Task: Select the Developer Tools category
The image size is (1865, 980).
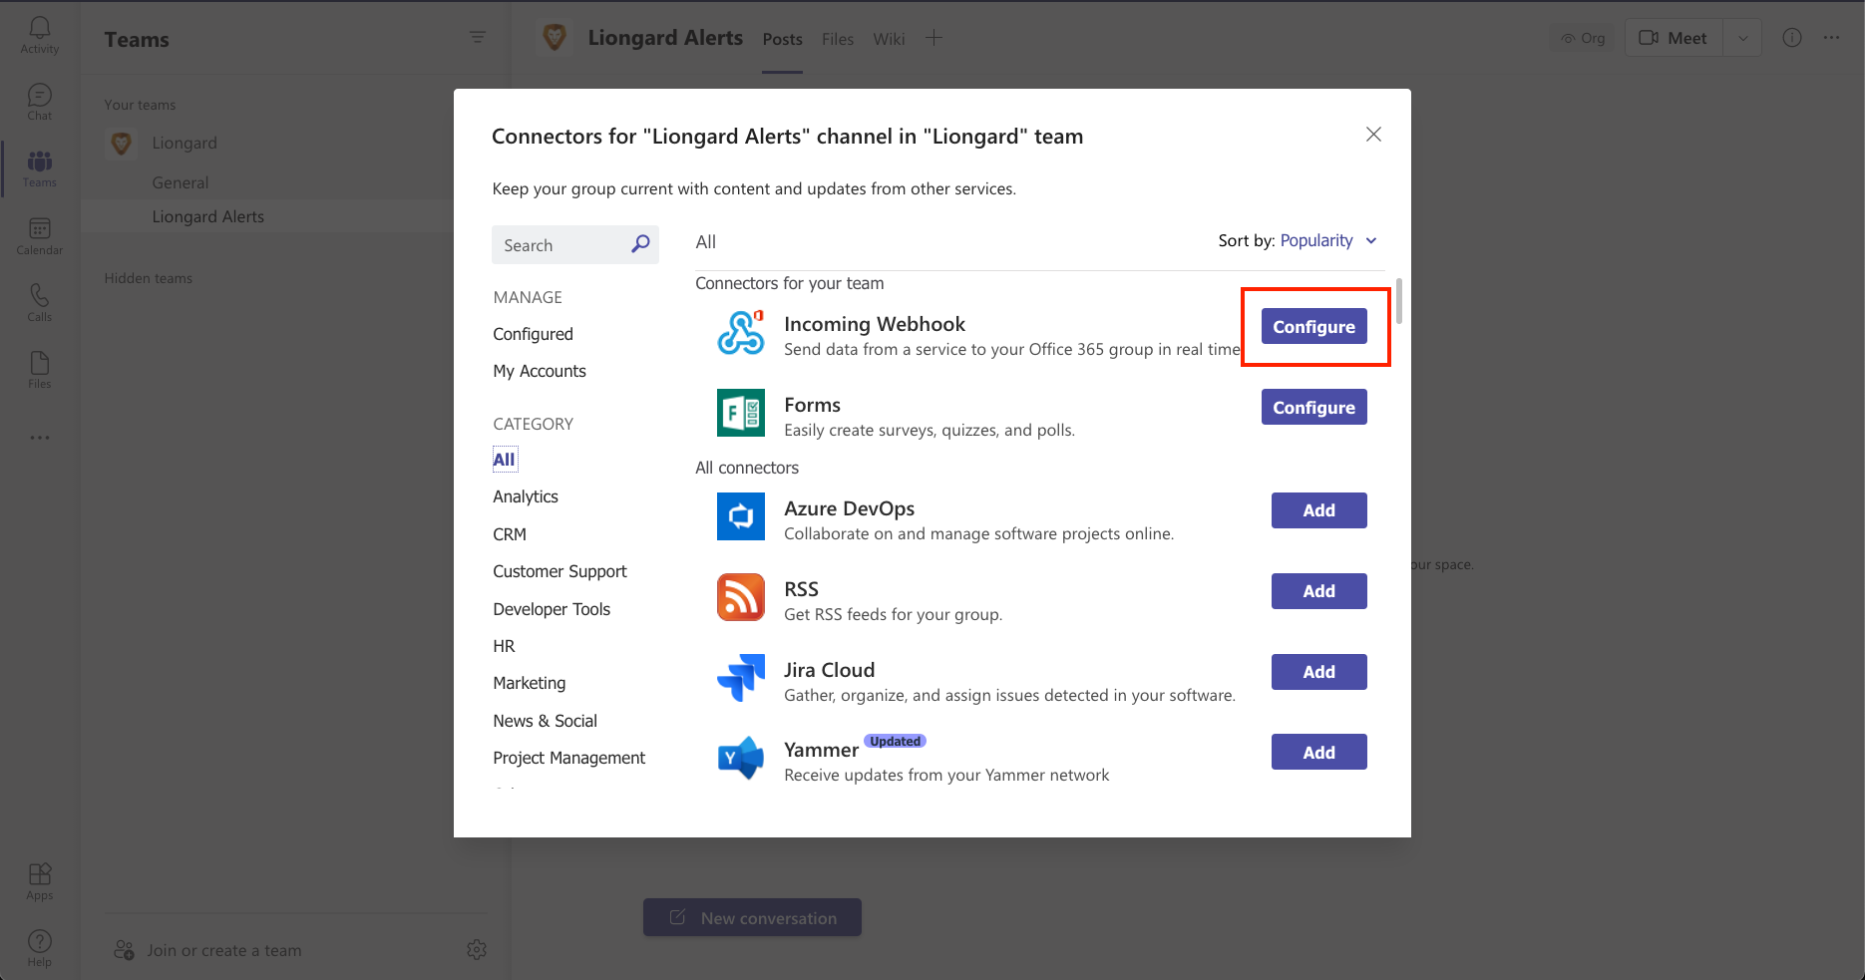Action: [x=552, y=609]
